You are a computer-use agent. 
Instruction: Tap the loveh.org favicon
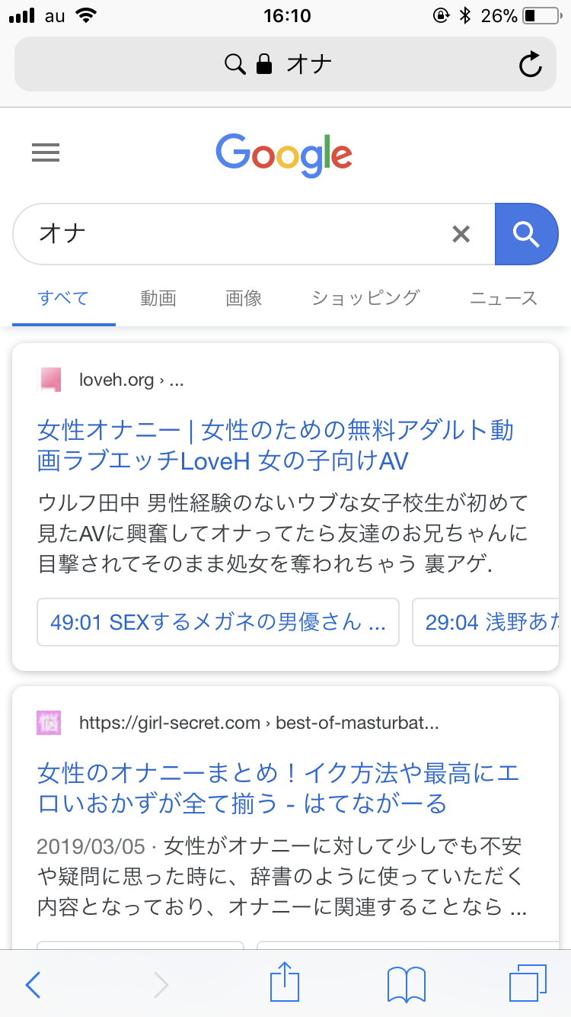click(x=49, y=380)
